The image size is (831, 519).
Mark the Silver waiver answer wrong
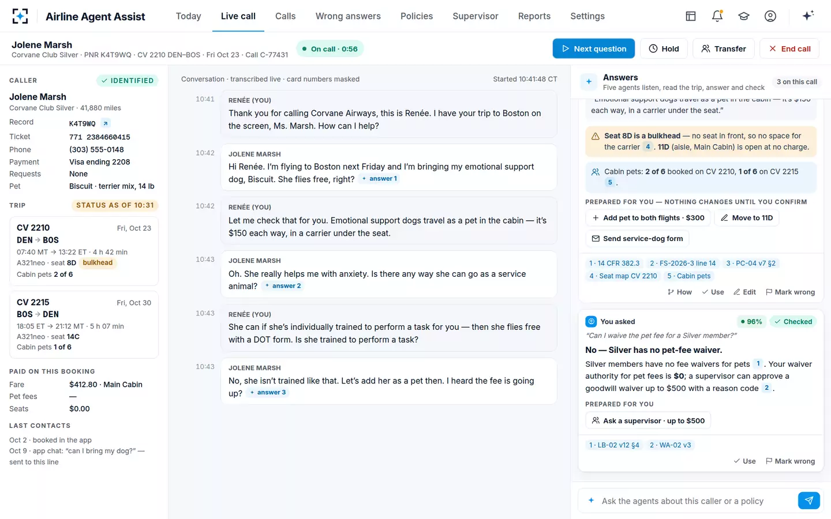(x=790, y=461)
